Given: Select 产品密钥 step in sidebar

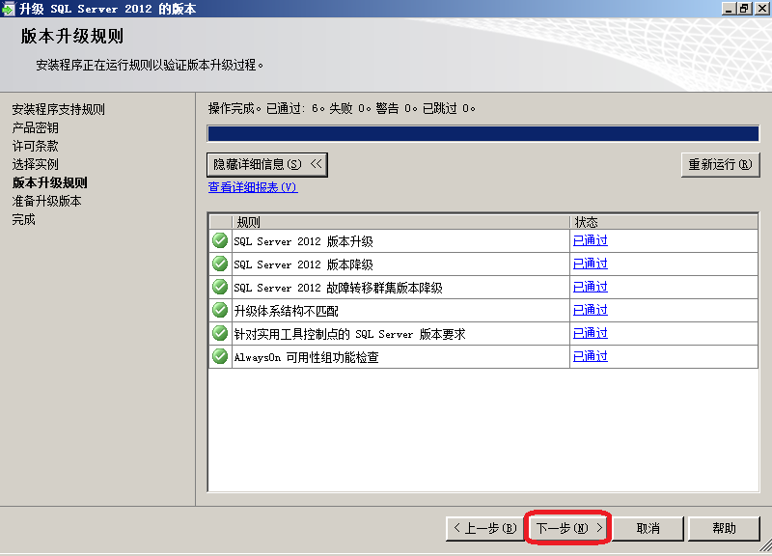Looking at the screenshot, I should pyautogui.click(x=35, y=128).
